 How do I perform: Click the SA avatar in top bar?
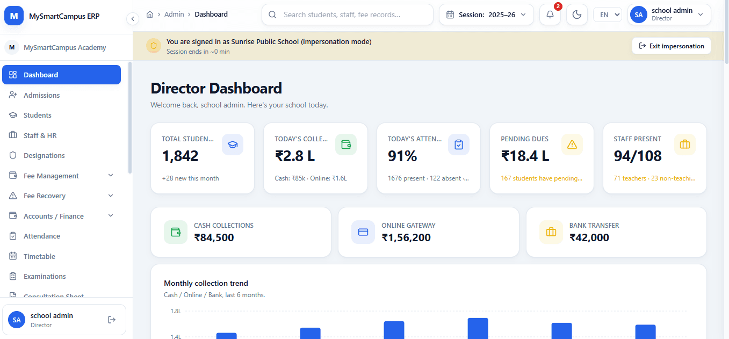[x=638, y=15]
